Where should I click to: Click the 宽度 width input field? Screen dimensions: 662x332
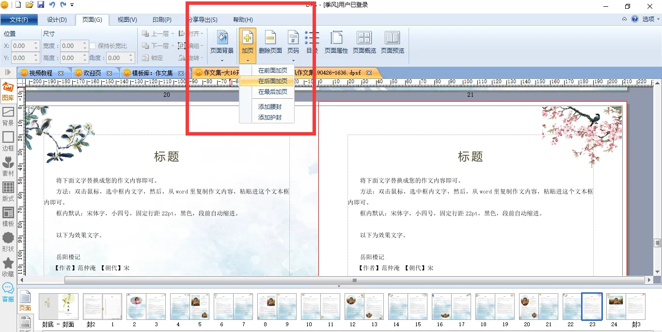(70, 46)
